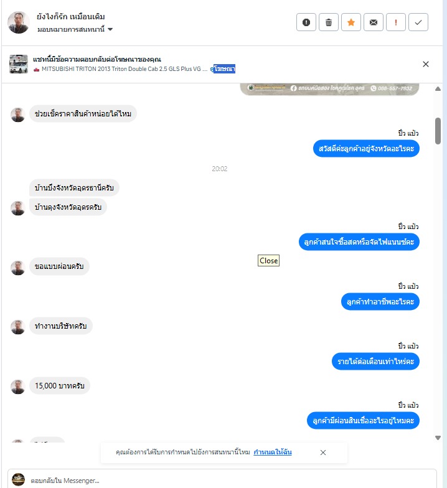Click the page avatar beside reply box
This screenshot has width=447, height=488.
click(x=19, y=479)
